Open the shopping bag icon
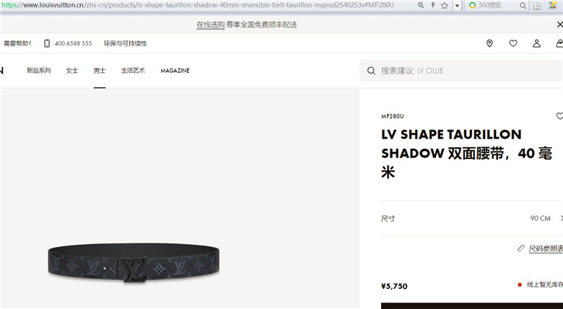 click(x=559, y=43)
